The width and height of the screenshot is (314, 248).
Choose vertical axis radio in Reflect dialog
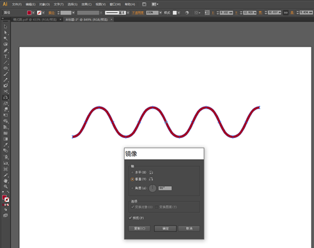pyautogui.click(x=132, y=180)
